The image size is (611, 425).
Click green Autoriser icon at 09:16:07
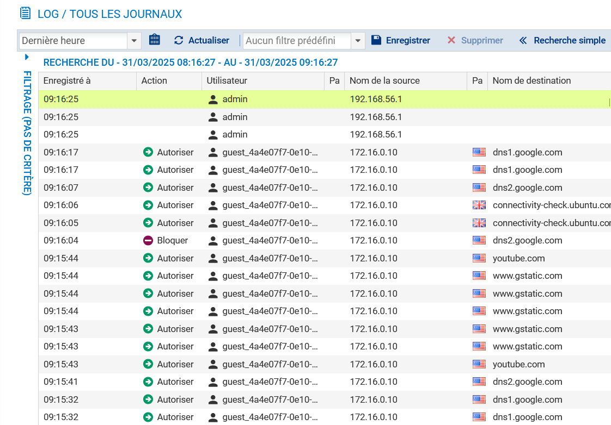[148, 187]
